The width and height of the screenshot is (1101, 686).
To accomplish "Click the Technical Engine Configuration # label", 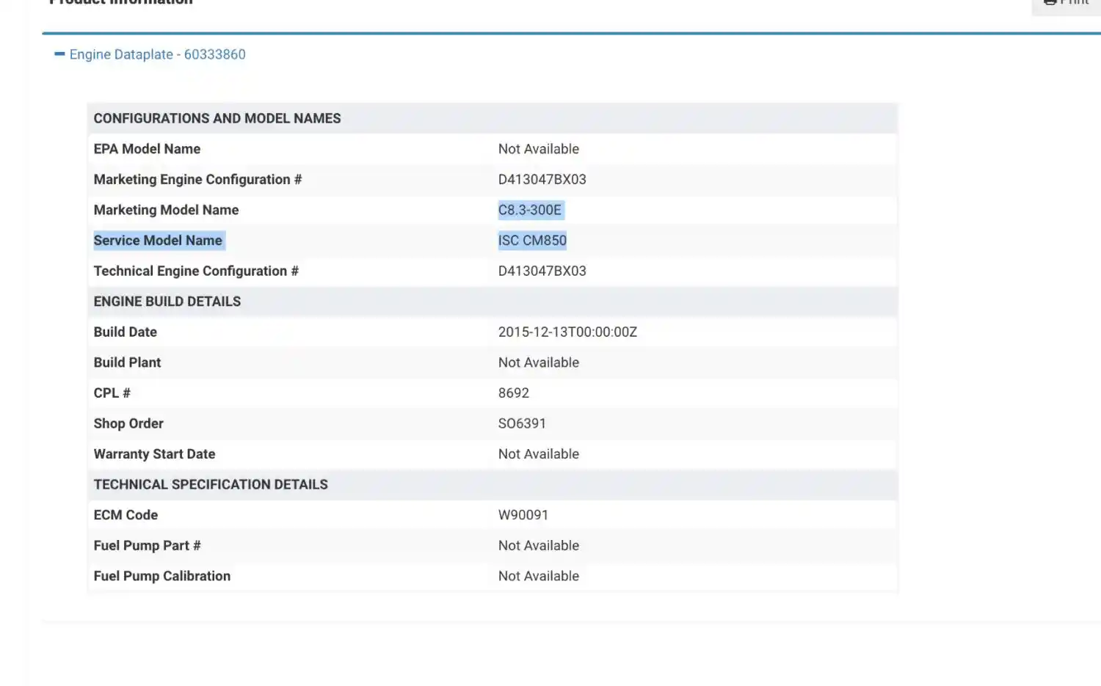I will tap(196, 271).
